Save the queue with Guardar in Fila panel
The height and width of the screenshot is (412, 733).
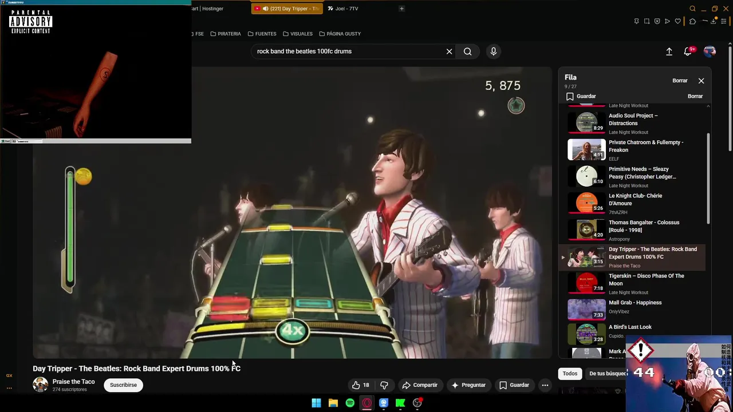[581, 96]
